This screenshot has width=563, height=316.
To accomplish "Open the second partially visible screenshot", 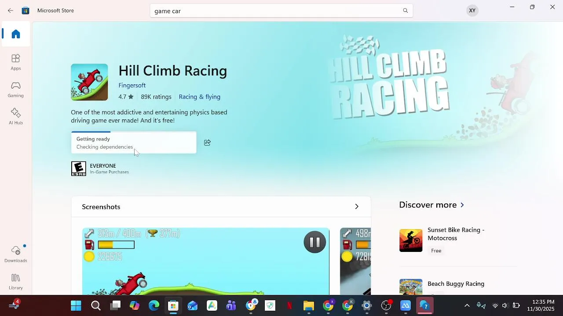I will [355, 261].
